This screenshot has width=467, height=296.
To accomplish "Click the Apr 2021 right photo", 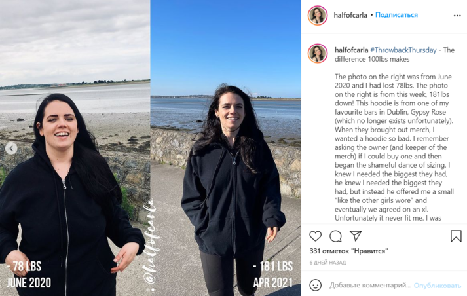I will pyautogui.click(x=226, y=148).
